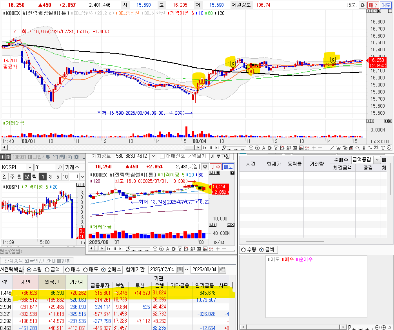Select the diagonal trend line tool
Screen dimensions: 394x330
[332, 148]
